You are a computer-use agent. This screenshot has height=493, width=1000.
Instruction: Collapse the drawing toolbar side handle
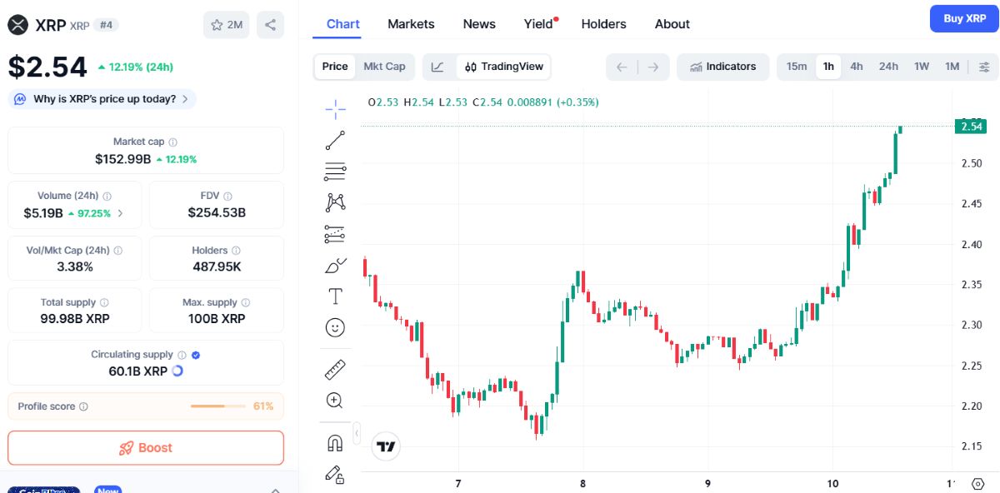coord(357,434)
